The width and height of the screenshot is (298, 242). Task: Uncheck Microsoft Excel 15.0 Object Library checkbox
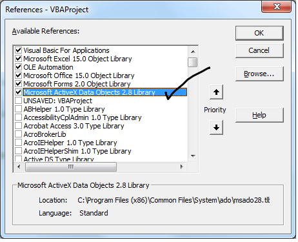pyautogui.click(x=18, y=59)
